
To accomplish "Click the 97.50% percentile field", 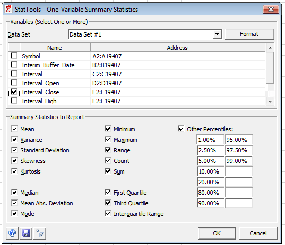I will 239,150.
